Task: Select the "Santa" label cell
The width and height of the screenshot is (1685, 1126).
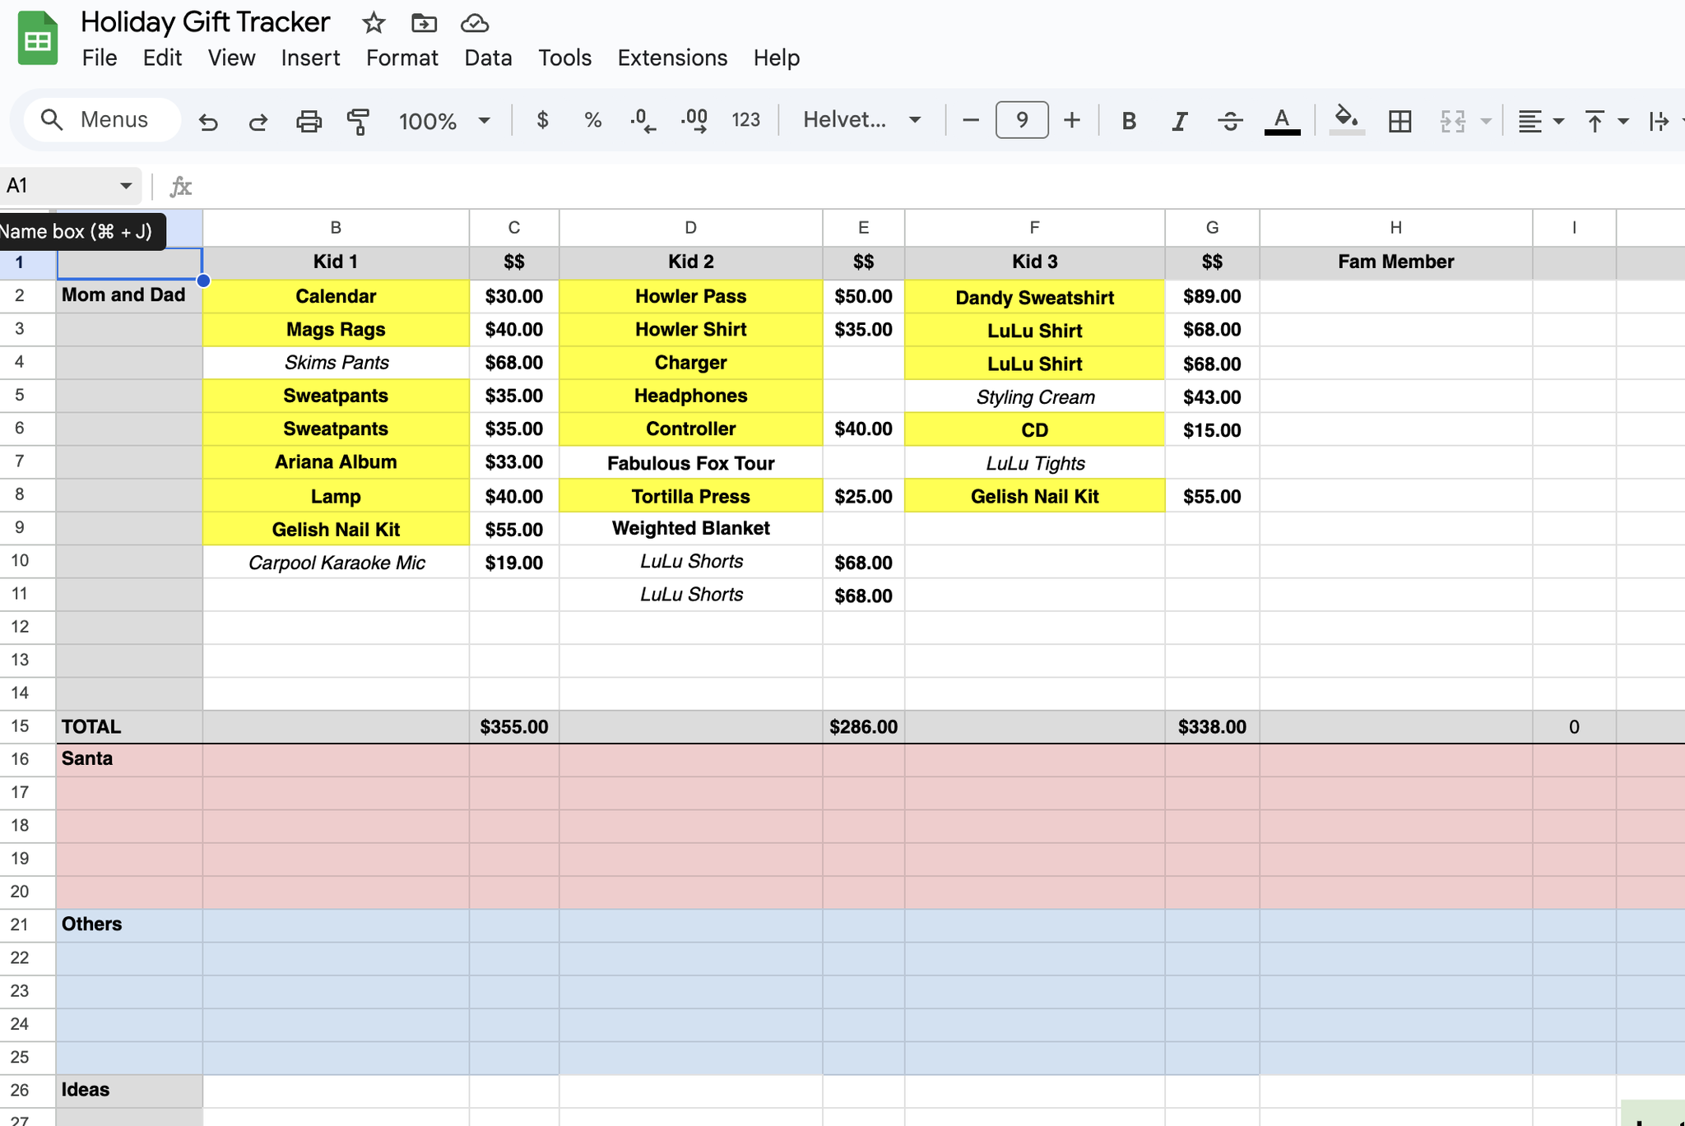Action: [129, 759]
